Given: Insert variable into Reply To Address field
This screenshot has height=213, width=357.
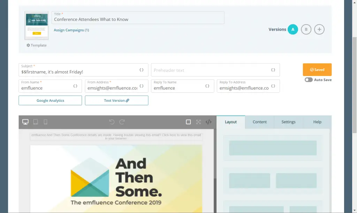Looking at the screenshot, I should (x=273, y=86).
